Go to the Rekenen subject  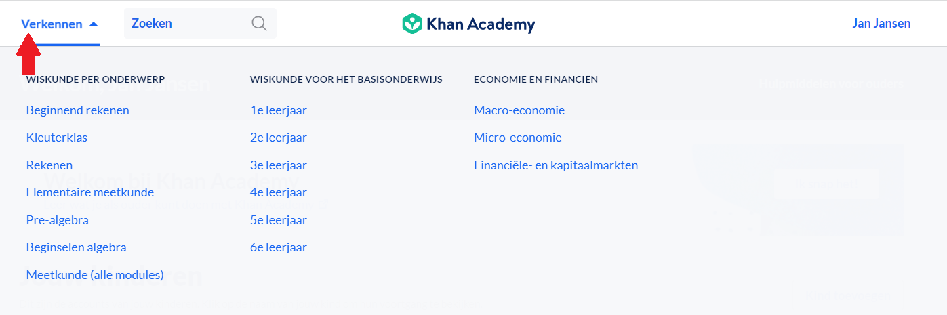pos(49,165)
